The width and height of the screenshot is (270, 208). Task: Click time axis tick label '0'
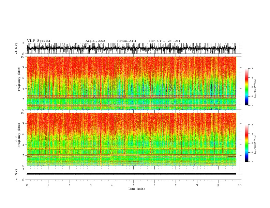tap(27, 185)
